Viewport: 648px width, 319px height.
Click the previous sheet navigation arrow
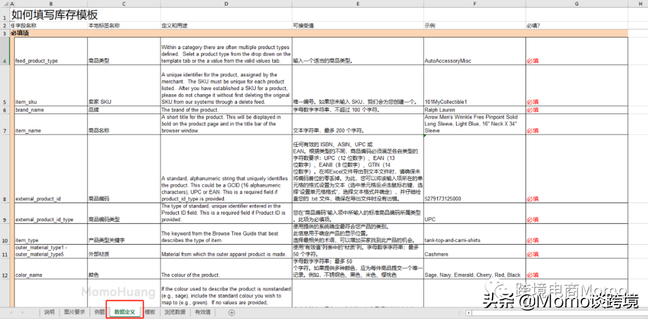(x=11, y=312)
